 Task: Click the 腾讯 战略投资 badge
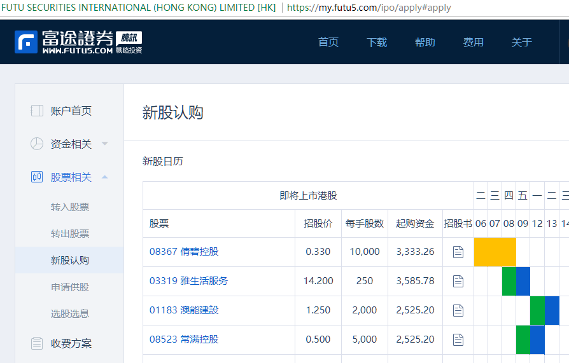(129, 43)
